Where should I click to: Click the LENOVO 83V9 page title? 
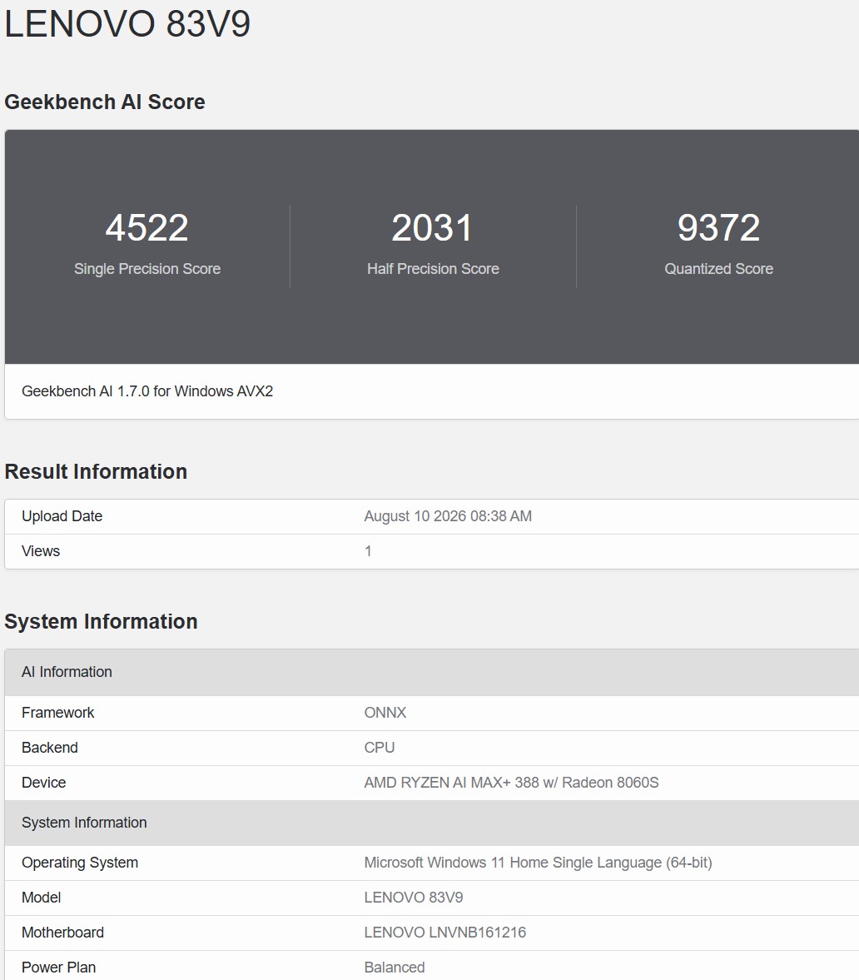(127, 24)
